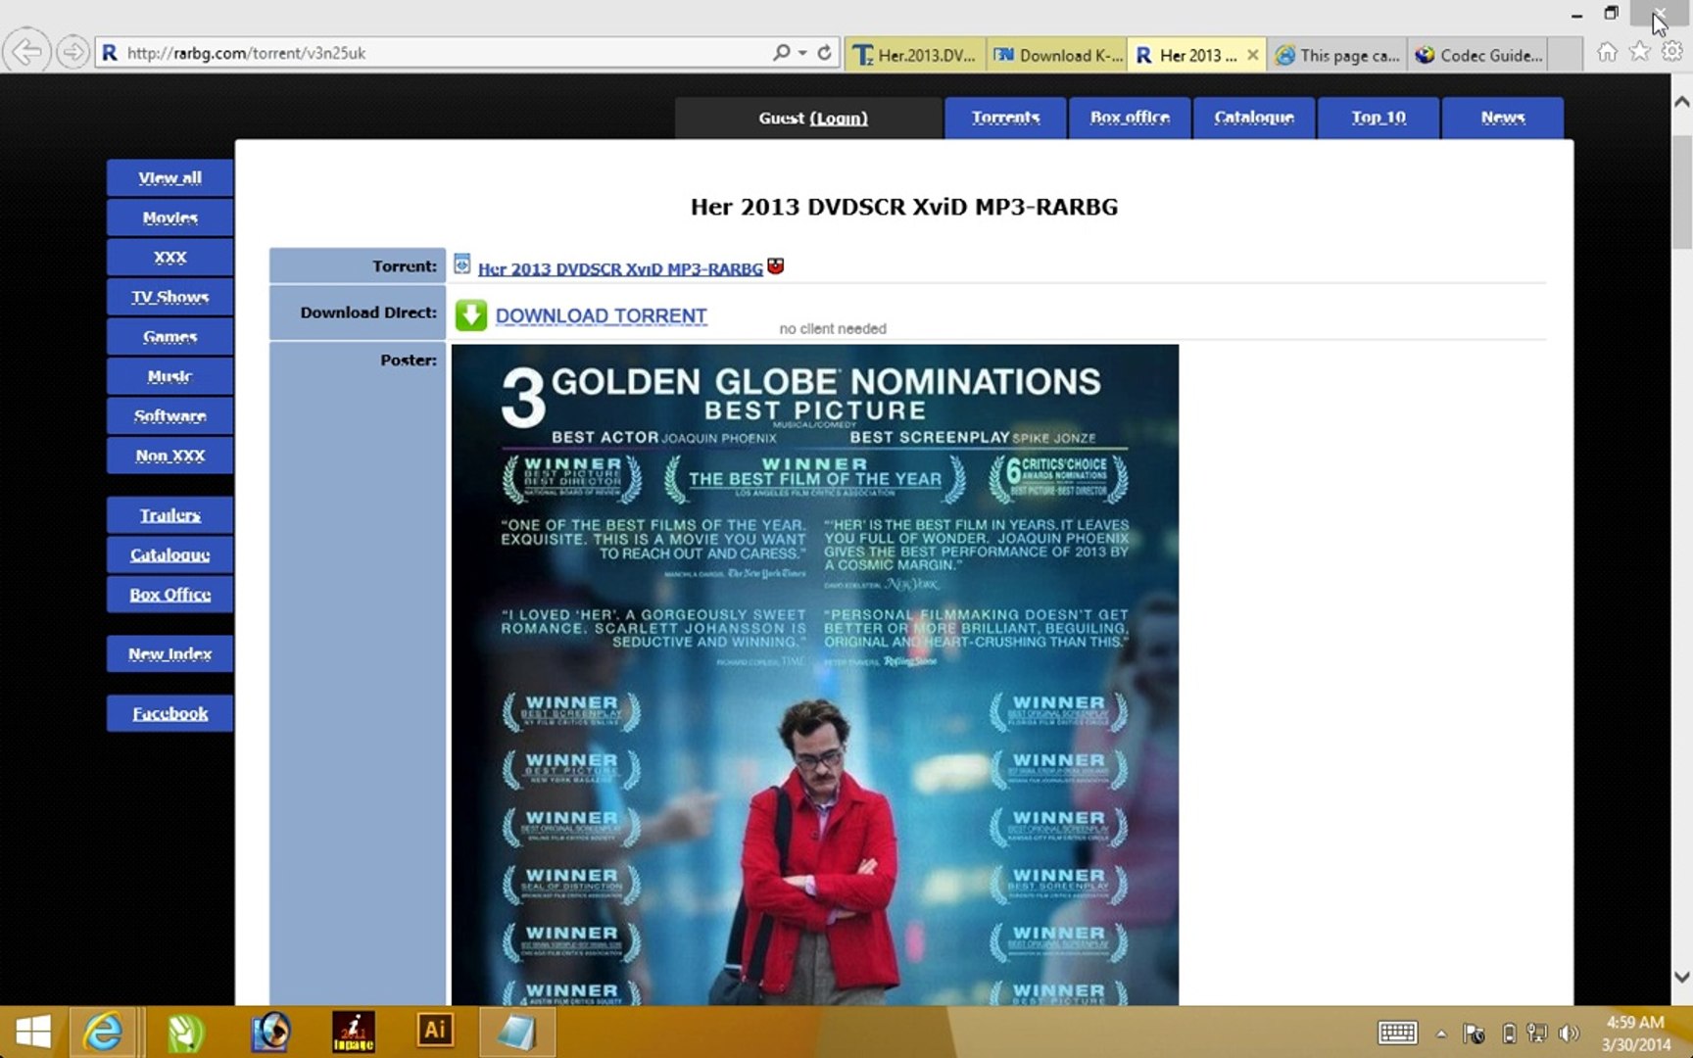Screen dimensions: 1693x1058
Task: Open the sidebar Box Office link
Action: (170, 594)
